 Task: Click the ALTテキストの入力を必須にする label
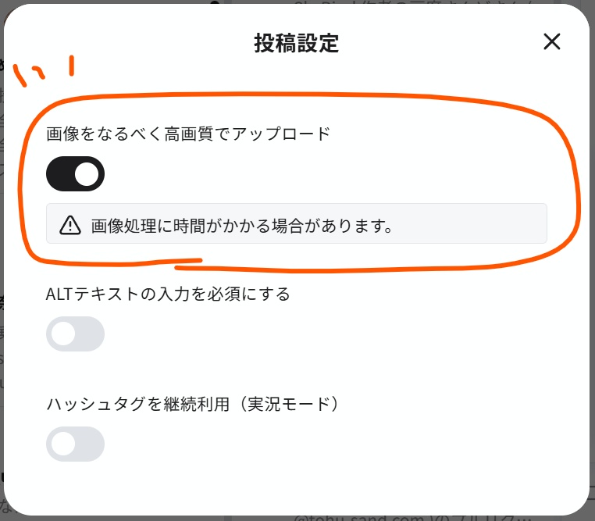tap(168, 294)
